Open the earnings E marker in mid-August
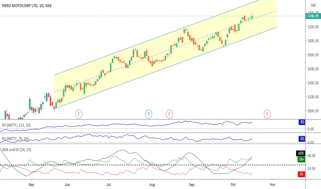Image resolution: width=321 pixels, height=189 pixels. (x=169, y=114)
